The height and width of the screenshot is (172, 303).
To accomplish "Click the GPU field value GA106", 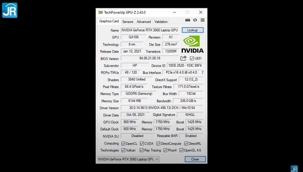I will pyautogui.click(x=134, y=37).
